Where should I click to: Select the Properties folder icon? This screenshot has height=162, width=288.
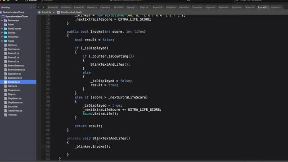5,37
